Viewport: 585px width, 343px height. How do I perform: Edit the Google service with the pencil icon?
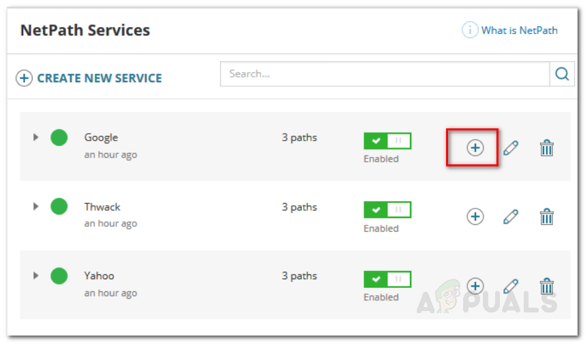510,147
